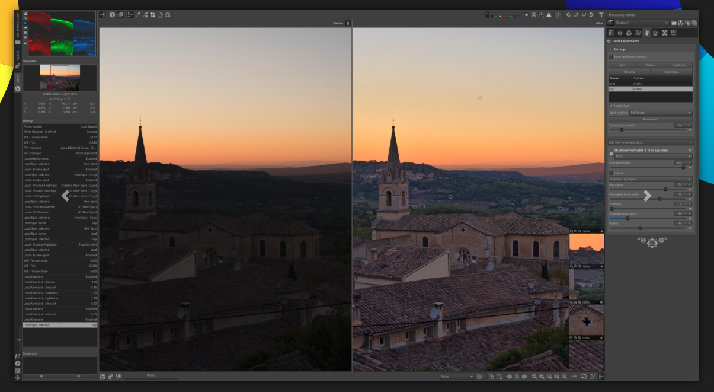Click the Duplicate spot button

679,65
